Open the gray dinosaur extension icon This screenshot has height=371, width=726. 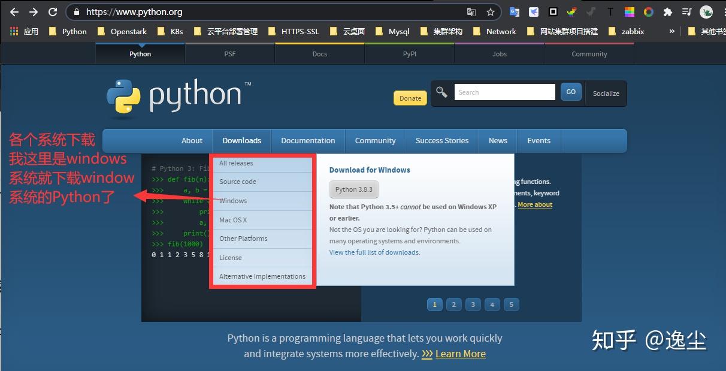point(591,12)
